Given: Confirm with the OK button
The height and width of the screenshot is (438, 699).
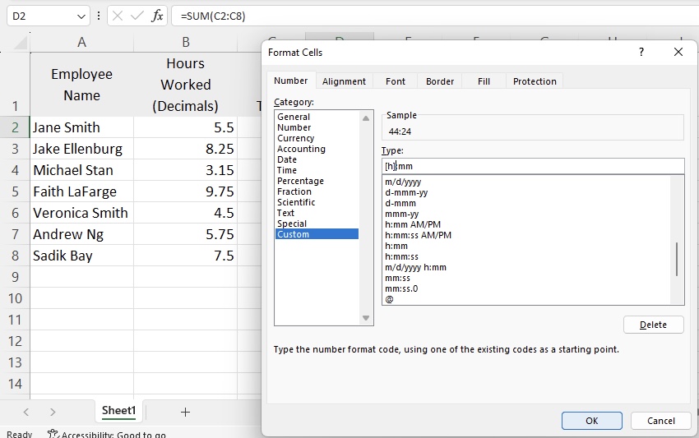Looking at the screenshot, I should click(x=591, y=421).
